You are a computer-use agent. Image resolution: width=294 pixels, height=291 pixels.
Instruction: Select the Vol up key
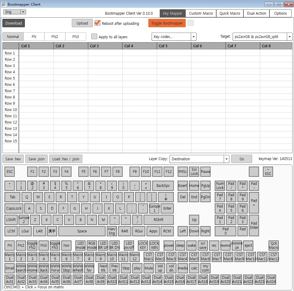[x=160, y=268]
